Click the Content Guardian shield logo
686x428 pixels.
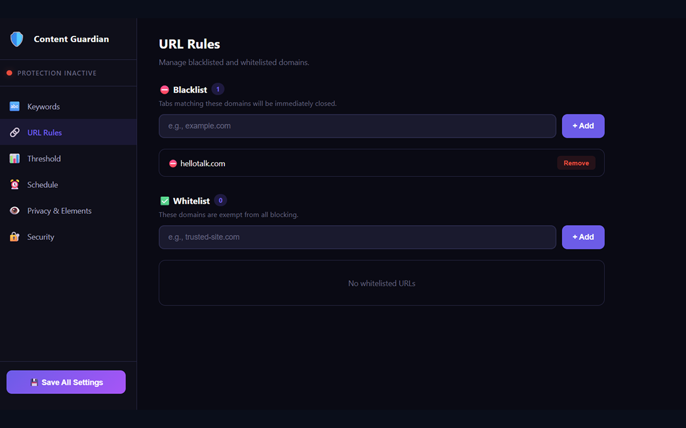point(17,39)
